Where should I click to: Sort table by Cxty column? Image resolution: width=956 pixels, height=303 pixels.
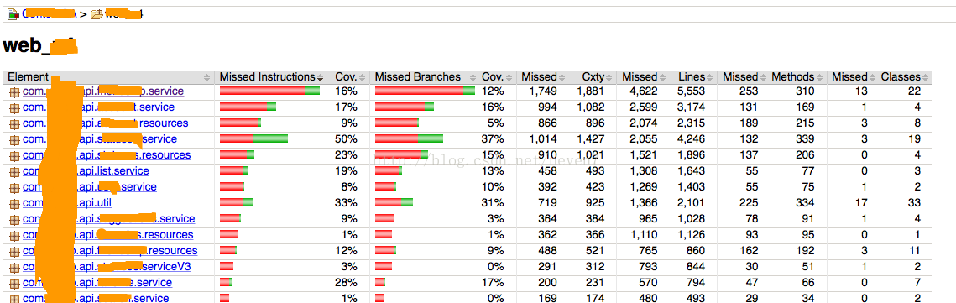(x=593, y=77)
